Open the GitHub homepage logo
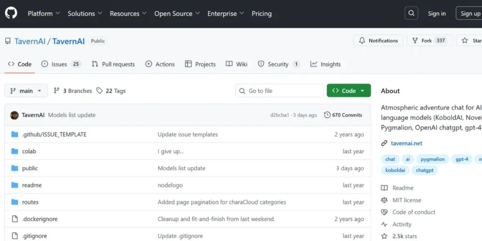The image size is (482, 241). (x=11, y=13)
